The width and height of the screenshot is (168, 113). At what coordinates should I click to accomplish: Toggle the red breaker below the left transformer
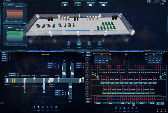click(110, 62)
